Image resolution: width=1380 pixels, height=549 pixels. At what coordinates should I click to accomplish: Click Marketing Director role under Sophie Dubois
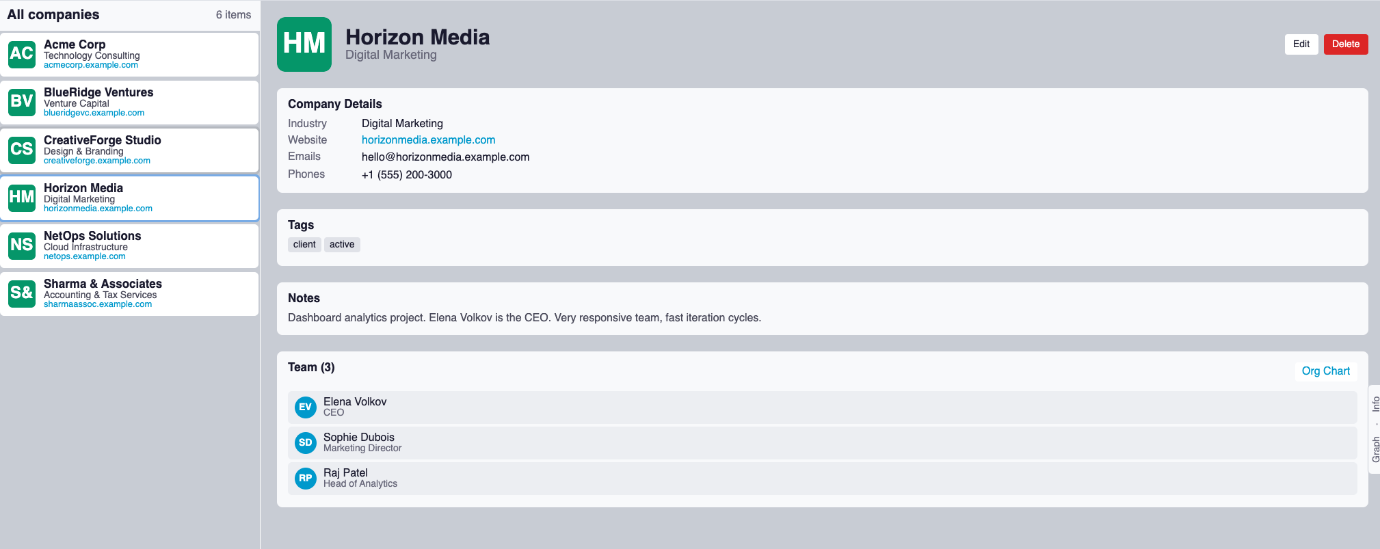point(362,448)
